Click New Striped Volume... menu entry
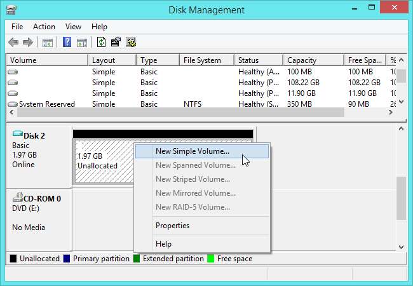This screenshot has width=413, height=286. 202,179
